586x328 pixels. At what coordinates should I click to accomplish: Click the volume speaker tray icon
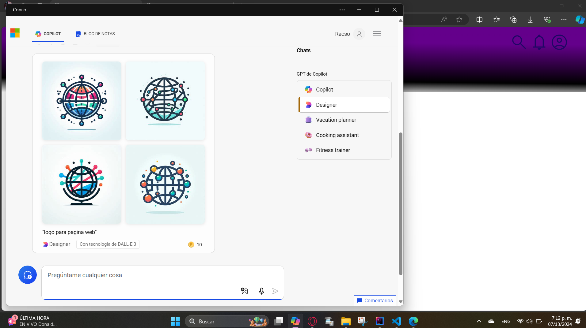[x=529, y=321]
